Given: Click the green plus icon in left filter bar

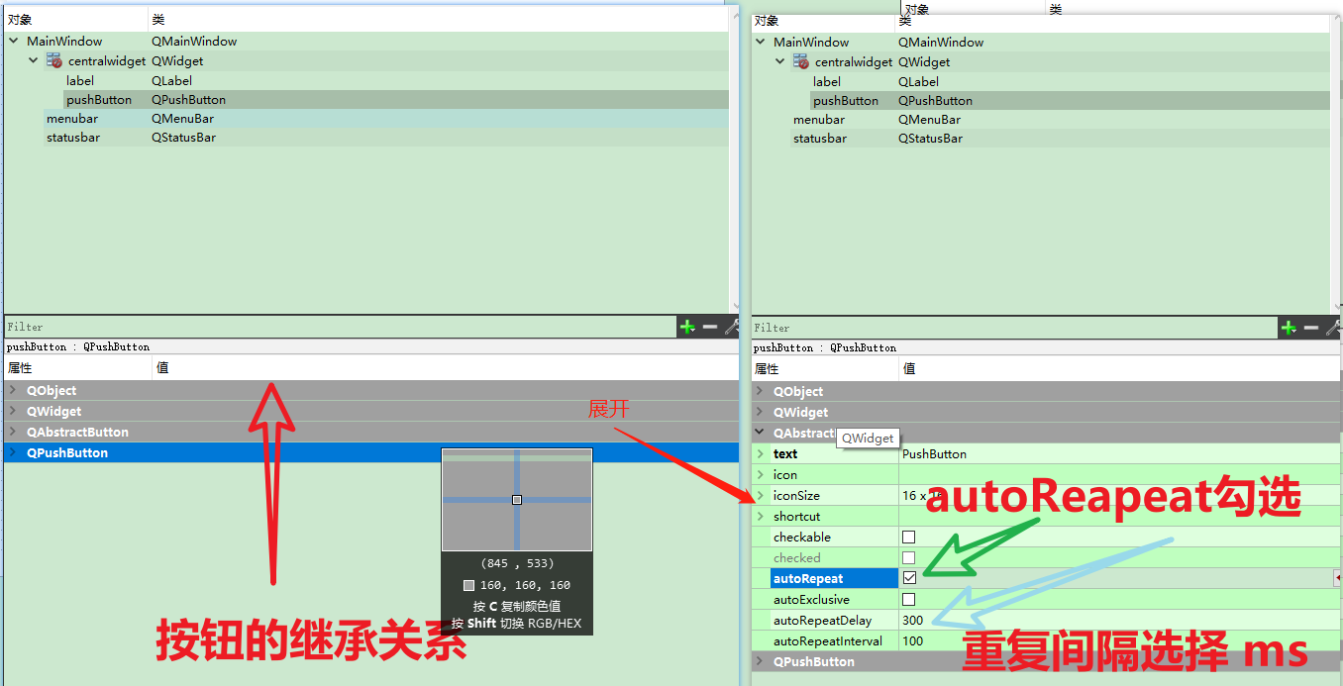Looking at the screenshot, I should (x=687, y=327).
